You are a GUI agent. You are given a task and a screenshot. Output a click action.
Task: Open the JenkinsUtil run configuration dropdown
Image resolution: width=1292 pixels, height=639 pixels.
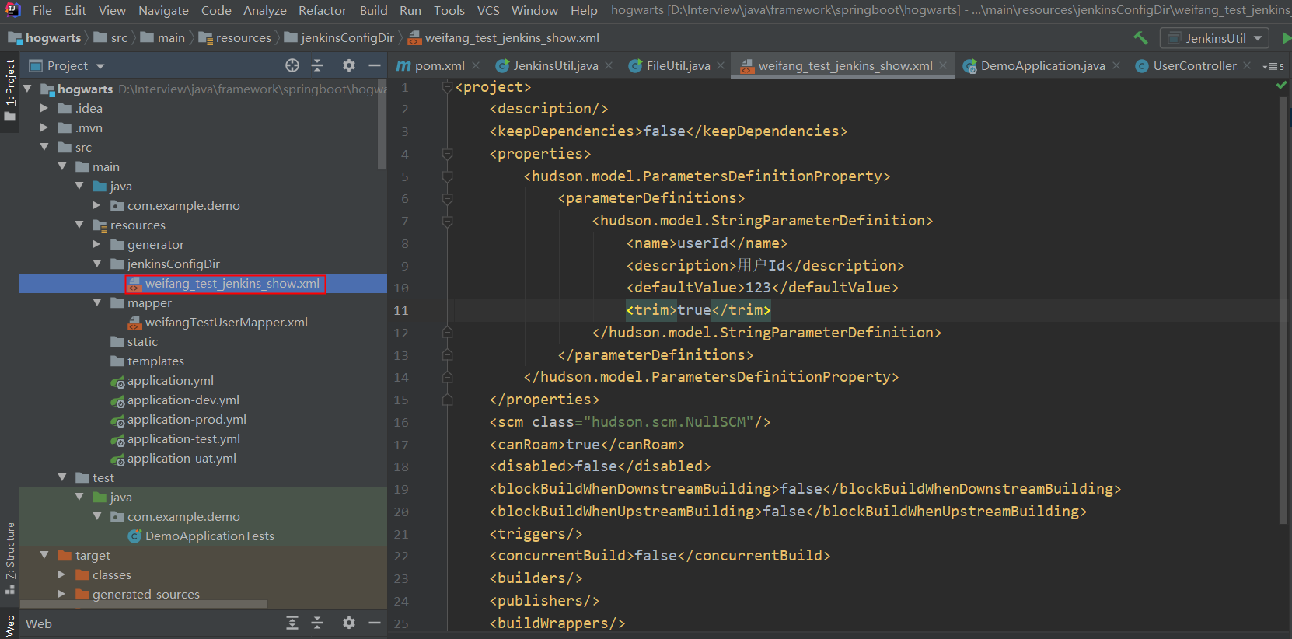[x=1214, y=38]
